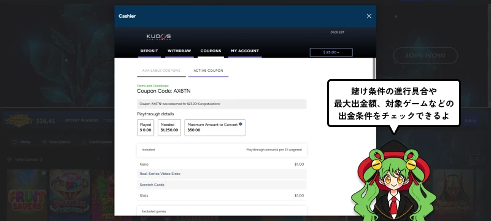491x221 pixels.
Task: Go to the My Account tab
Action: [245, 51]
